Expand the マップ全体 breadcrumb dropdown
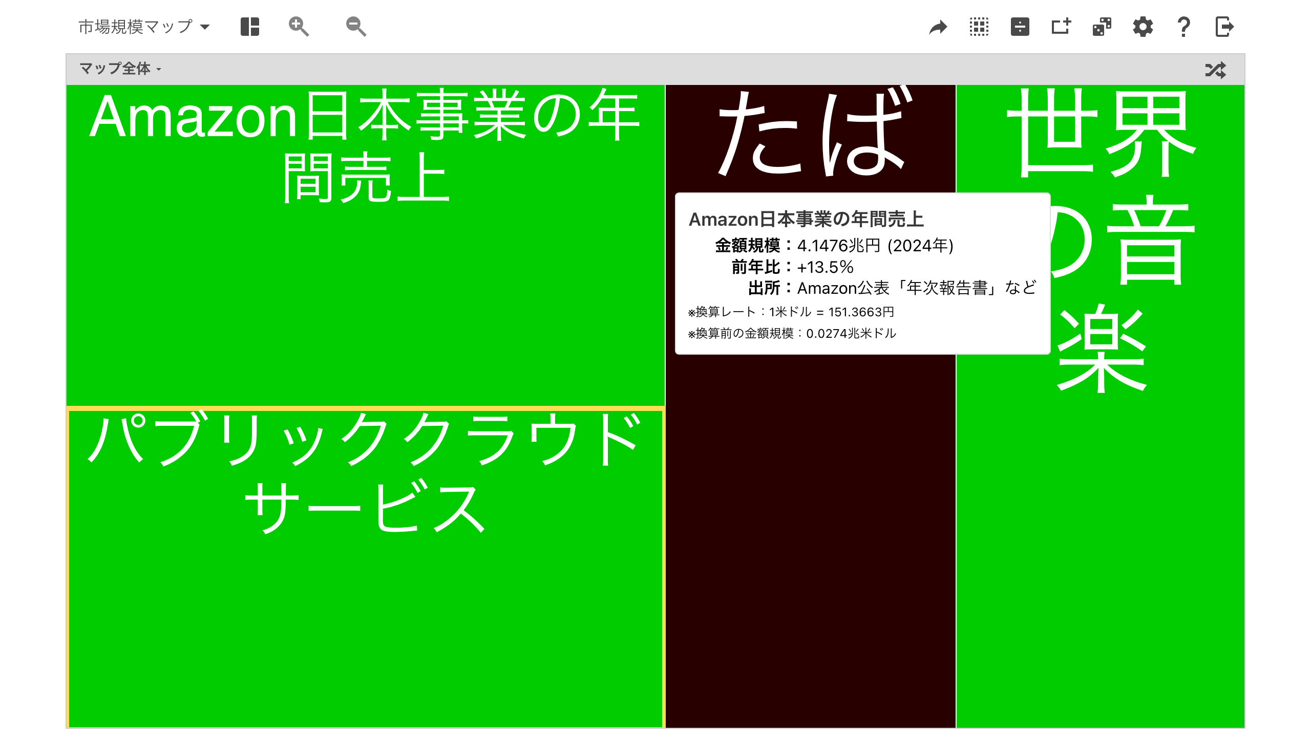 (120, 69)
